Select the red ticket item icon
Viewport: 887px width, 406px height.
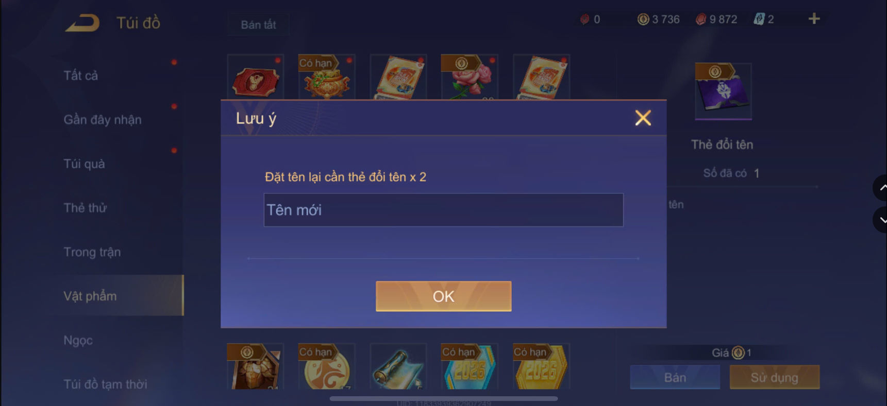pos(256,77)
